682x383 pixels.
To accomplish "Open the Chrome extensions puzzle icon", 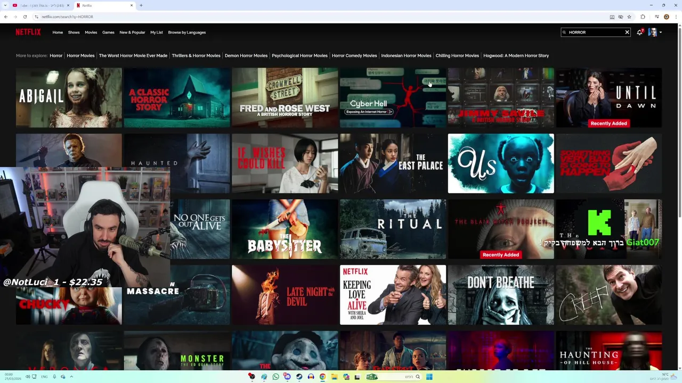I will 643,16.
